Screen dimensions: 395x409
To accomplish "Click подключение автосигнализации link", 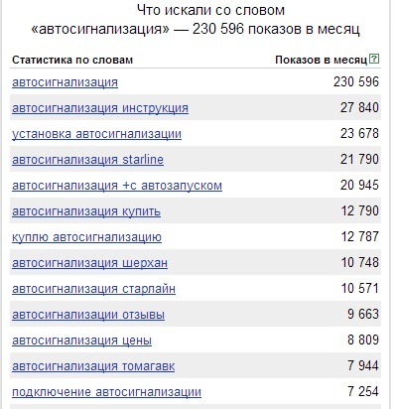I will tap(106, 392).
